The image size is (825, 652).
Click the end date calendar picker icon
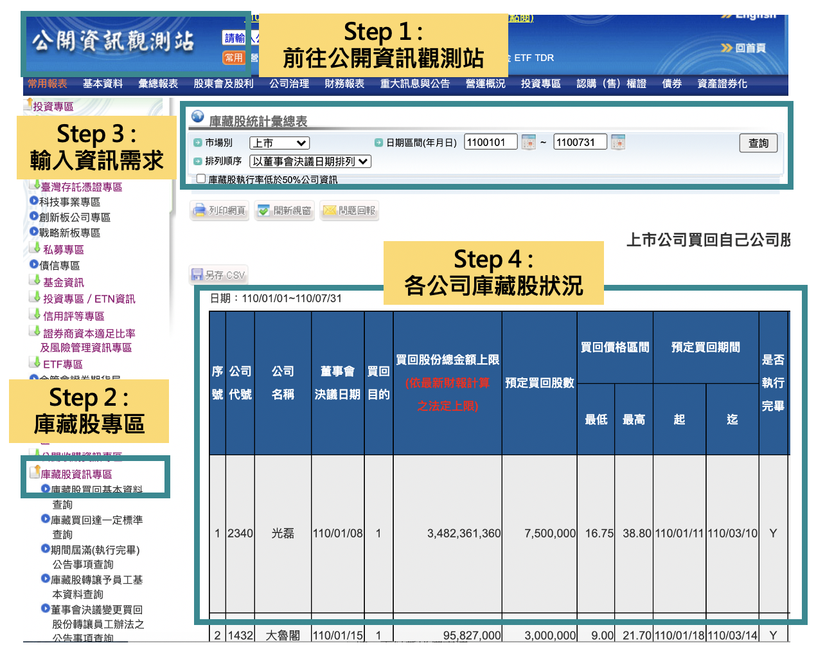click(618, 142)
